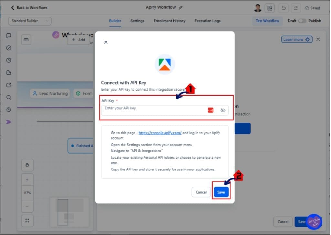Open the checkmark circle sidebar icon
The width and height of the screenshot is (331, 235).
click(x=9, y=48)
